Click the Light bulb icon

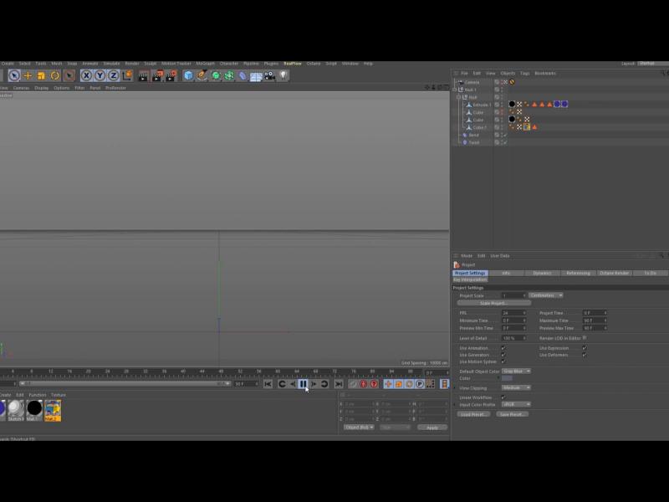pos(283,75)
